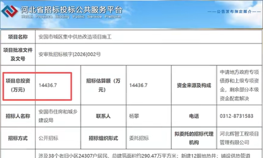This screenshot has height=158, width=263.
Task: Click the Hebei Province Bidding Public Service Platform subtitle
Action: (x=71, y=17)
